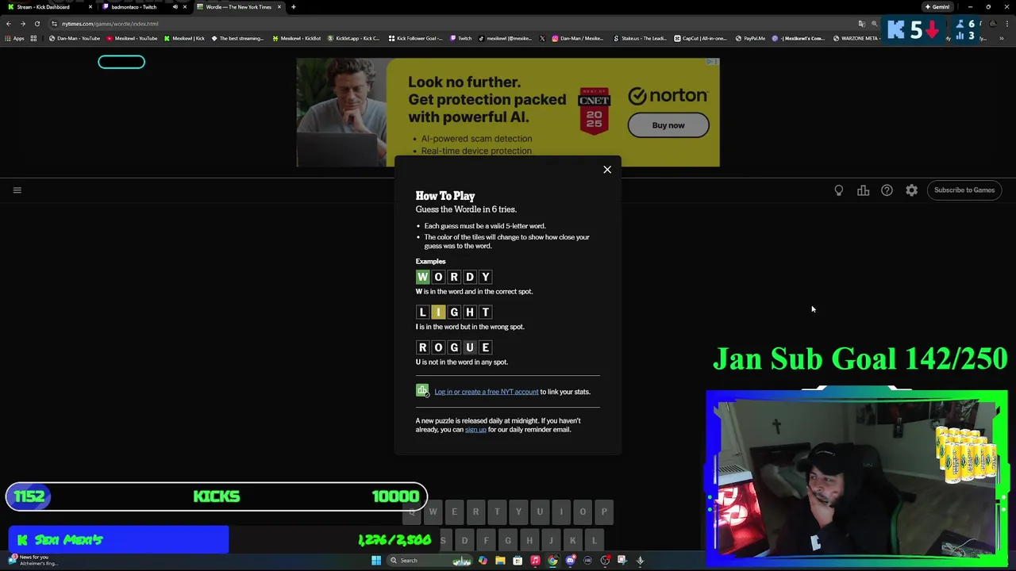This screenshot has width=1016, height=571.
Task: Open the Mexikewl - KickBot bookmark
Action: coord(297,38)
